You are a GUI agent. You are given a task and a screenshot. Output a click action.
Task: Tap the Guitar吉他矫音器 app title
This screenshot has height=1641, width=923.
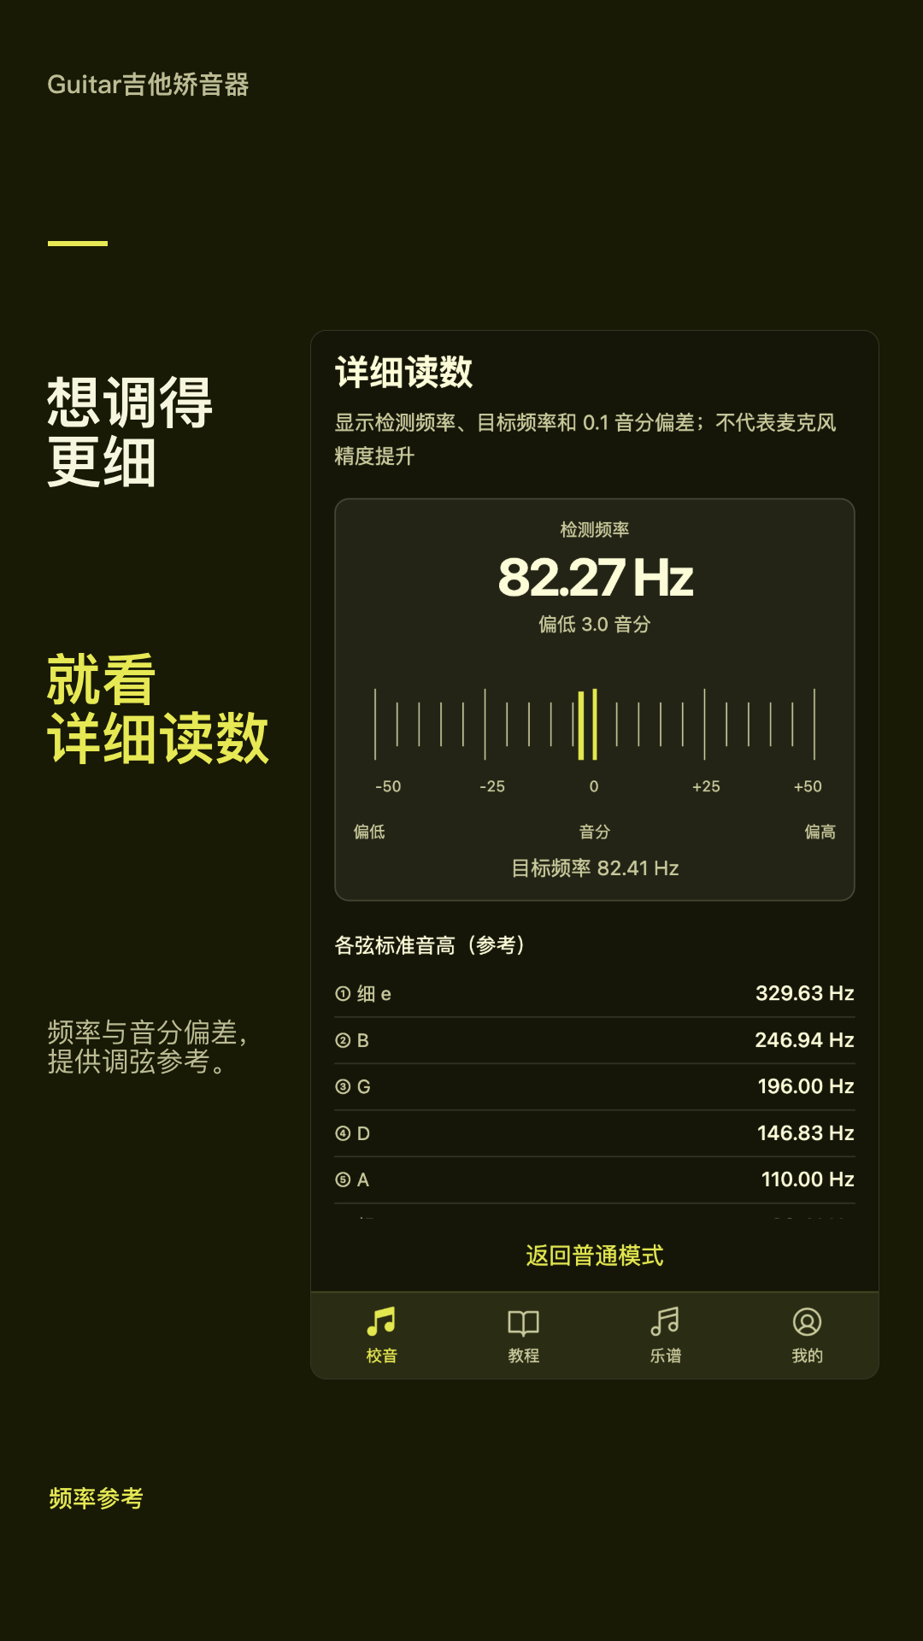[x=148, y=85]
